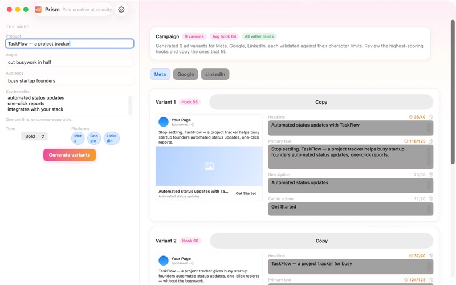456x285 pixels.
Task: Click the Variant 1 ad preview primary text
Action: pyautogui.click(x=209, y=137)
